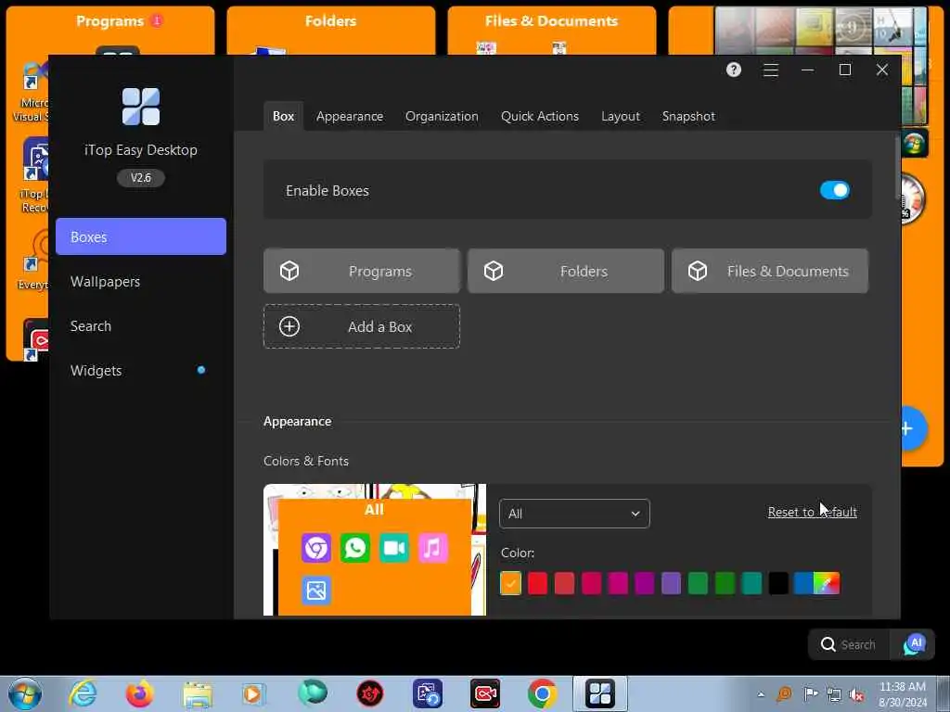Open the red black circular taskbar icon

point(369,693)
